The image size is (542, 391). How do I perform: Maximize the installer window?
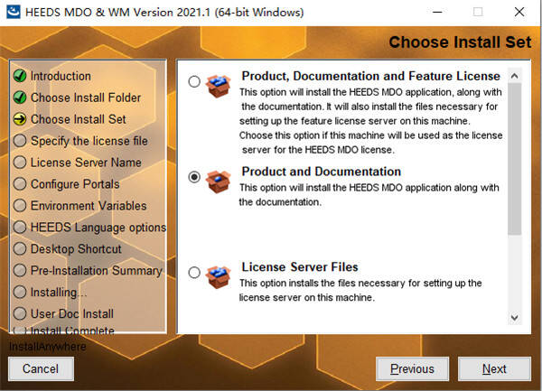pos(478,13)
